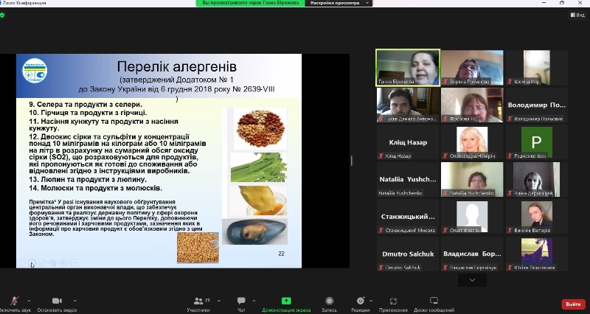
Task: Expand the arrow next to Chat
Action: pyautogui.click(x=254, y=301)
